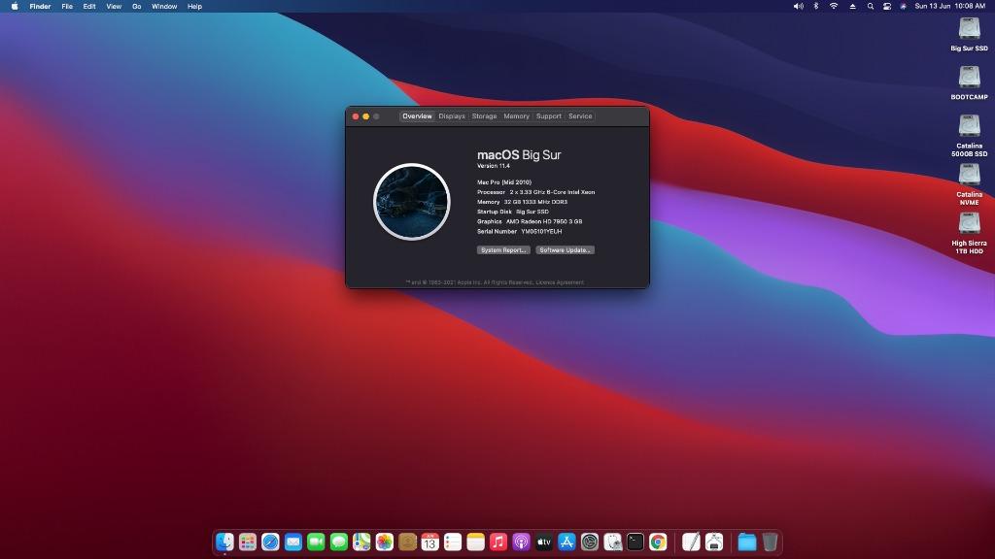Click the serial number YM05101YEUH
The height and width of the screenshot is (559, 995).
pos(541,232)
